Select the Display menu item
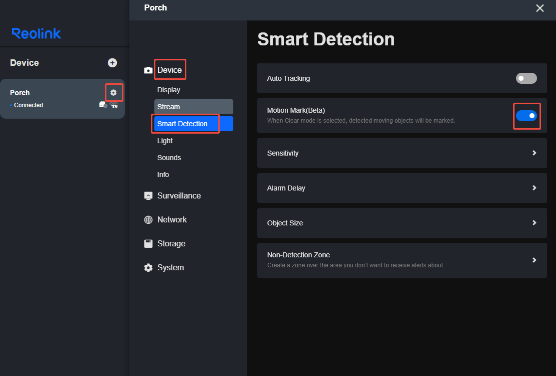 [x=168, y=90]
